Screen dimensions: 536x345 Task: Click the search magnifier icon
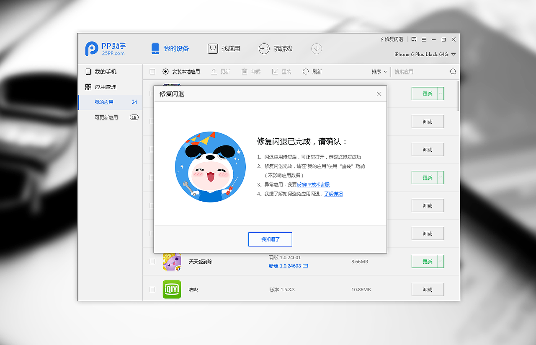tap(453, 71)
